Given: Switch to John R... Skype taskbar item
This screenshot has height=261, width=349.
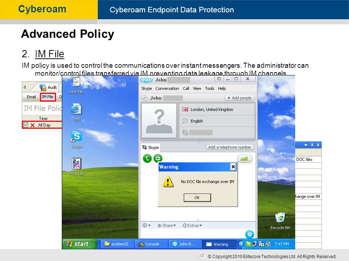Looking at the screenshot, I should coord(185,244).
